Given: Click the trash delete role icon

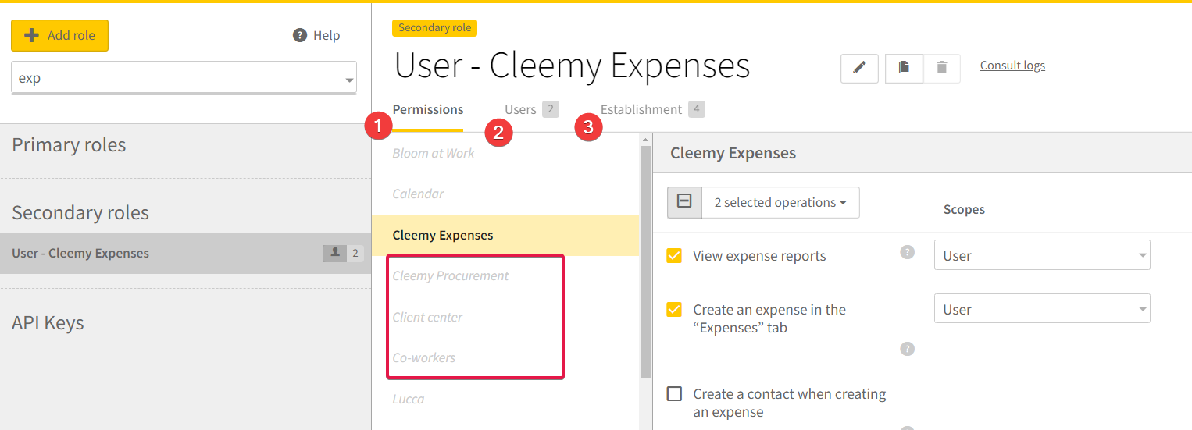Looking at the screenshot, I should click(x=941, y=68).
